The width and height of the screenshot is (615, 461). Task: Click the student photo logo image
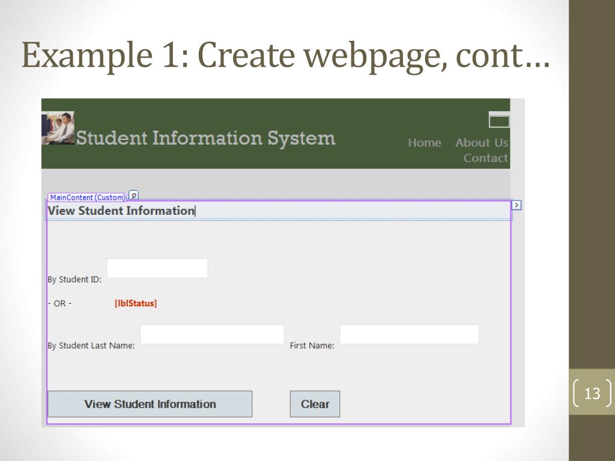pyautogui.click(x=58, y=128)
